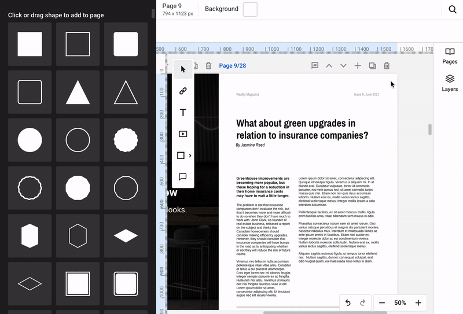Add the double-bordered rounded square shape
This screenshot has height=314, width=463.
tap(126, 283)
